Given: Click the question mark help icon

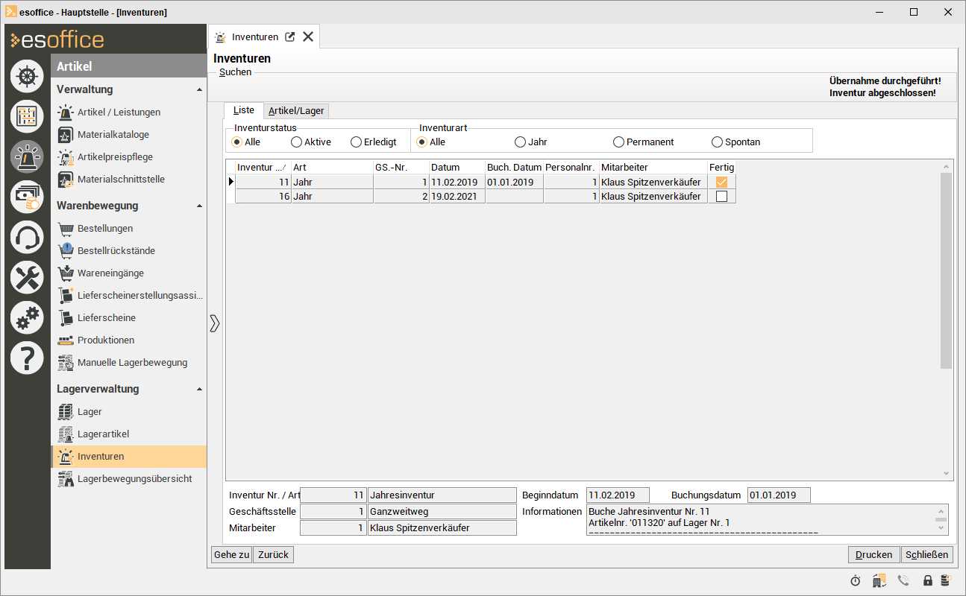Looking at the screenshot, I should 27,358.
